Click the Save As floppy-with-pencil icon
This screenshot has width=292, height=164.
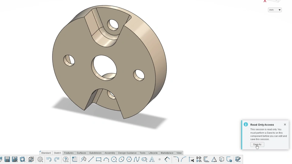(15, 159)
